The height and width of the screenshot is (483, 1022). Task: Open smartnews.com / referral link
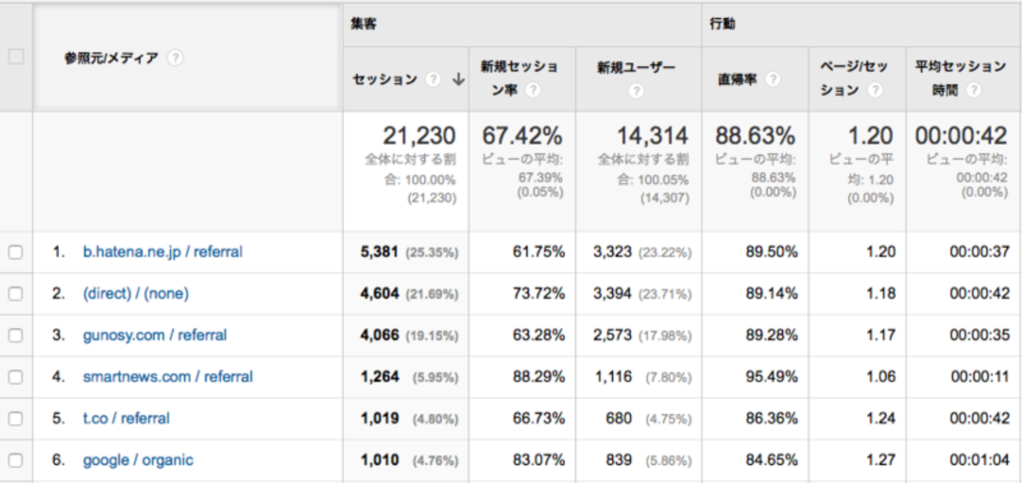click(x=168, y=377)
